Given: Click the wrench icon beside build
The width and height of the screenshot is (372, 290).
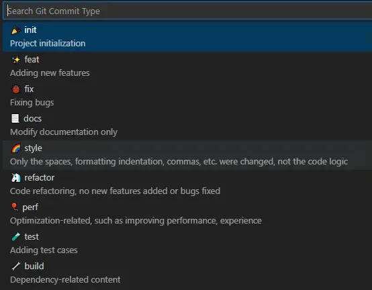Looking at the screenshot, I should click(x=16, y=266).
